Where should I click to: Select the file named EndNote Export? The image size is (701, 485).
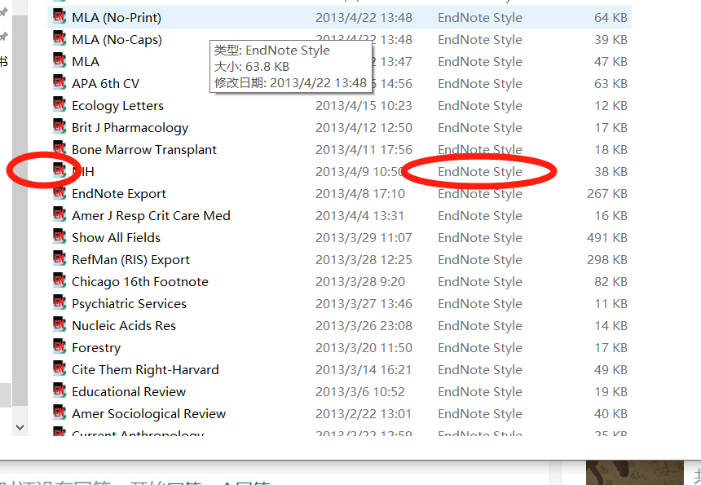click(x=119, y=193)
